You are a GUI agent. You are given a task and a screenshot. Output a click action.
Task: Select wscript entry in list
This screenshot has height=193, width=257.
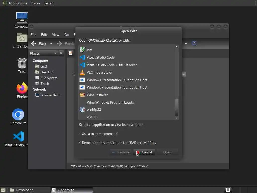point(92,117)
